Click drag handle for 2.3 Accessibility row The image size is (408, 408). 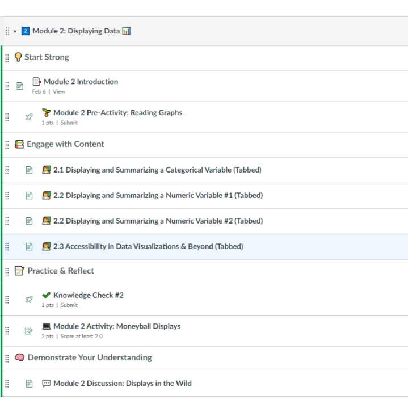pos(7,246)
